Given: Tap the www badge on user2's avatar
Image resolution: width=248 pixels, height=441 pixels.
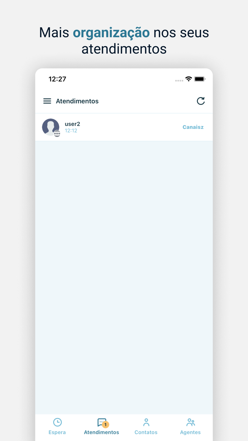Looking at the screenshot, I should click(57, 134).
